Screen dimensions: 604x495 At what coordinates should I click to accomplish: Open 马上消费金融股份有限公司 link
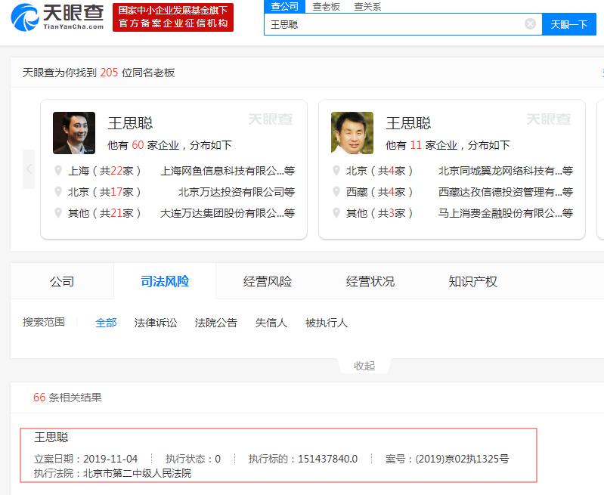coord(506,213)
